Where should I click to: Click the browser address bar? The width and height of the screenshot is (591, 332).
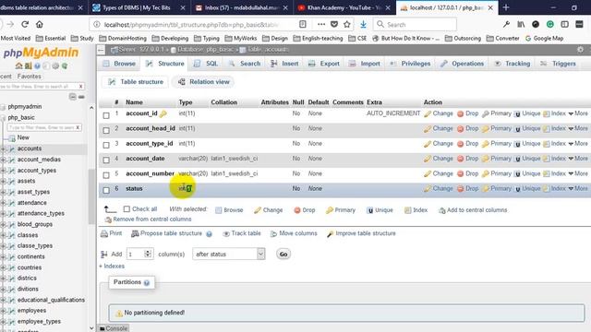[192, 25]
